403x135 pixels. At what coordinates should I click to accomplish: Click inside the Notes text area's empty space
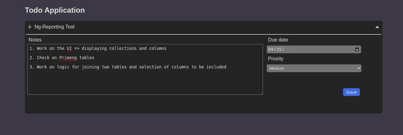145,82
